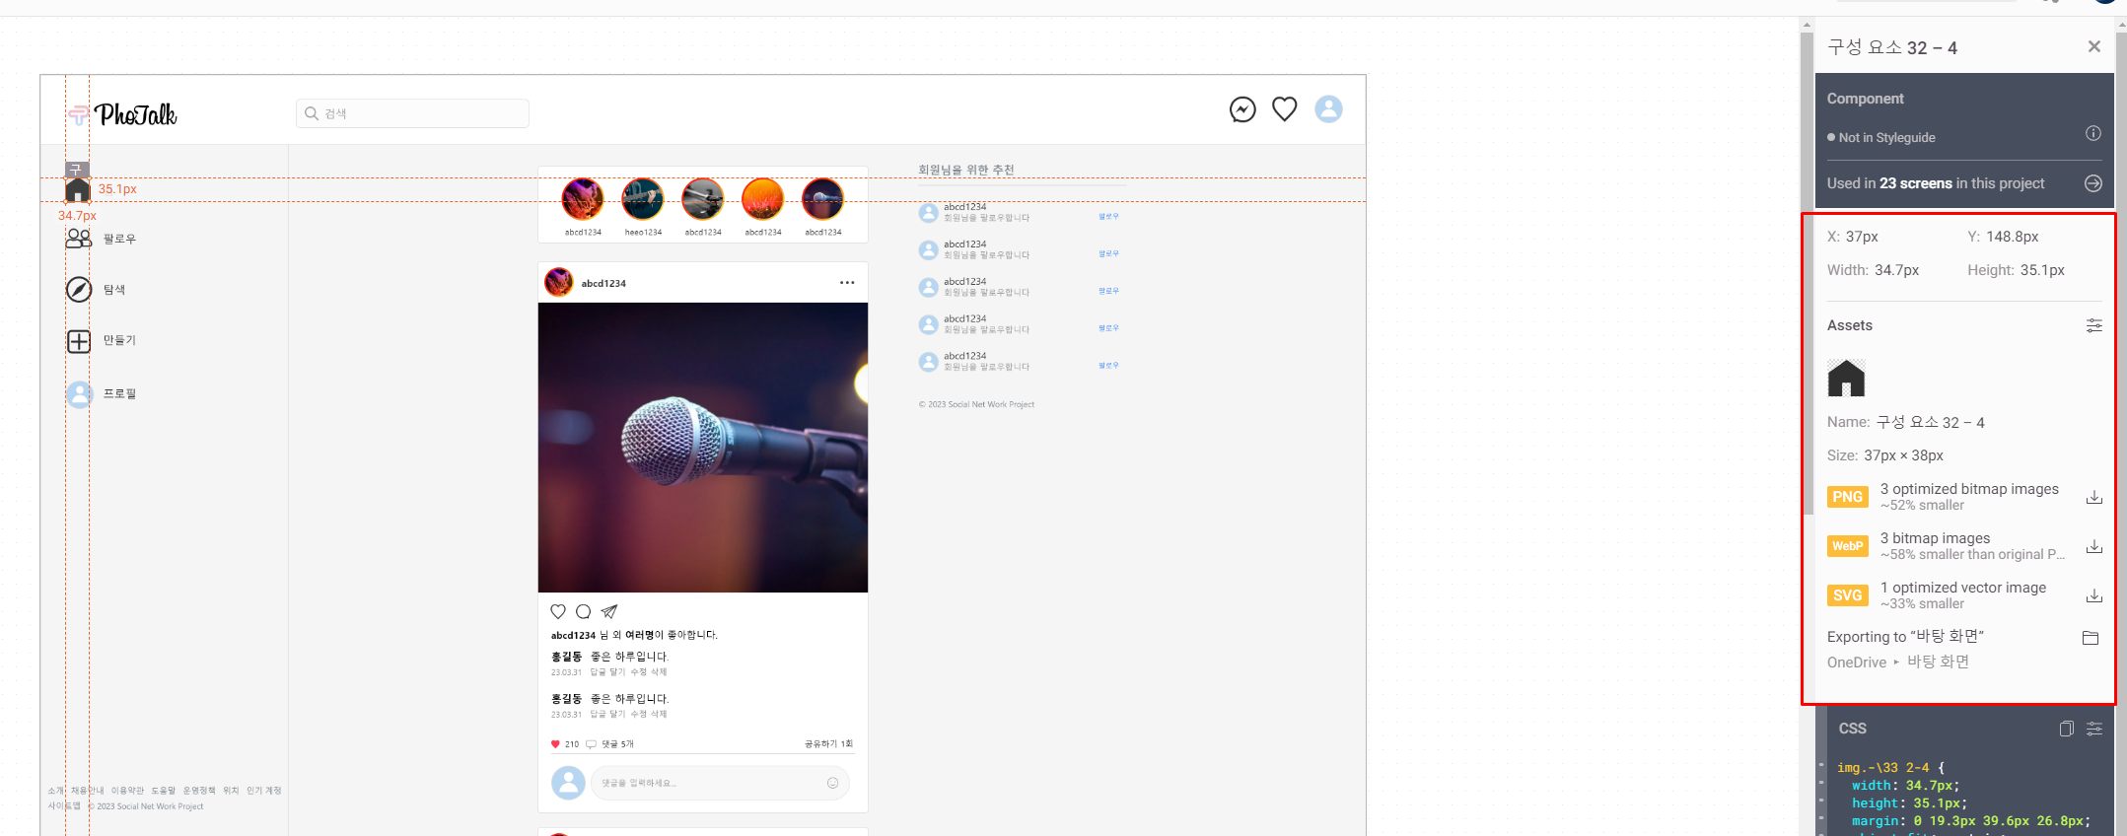Screen dimensions: 2127x836
Task: Click the 이용약관 footer link
Action: (127, 791)
